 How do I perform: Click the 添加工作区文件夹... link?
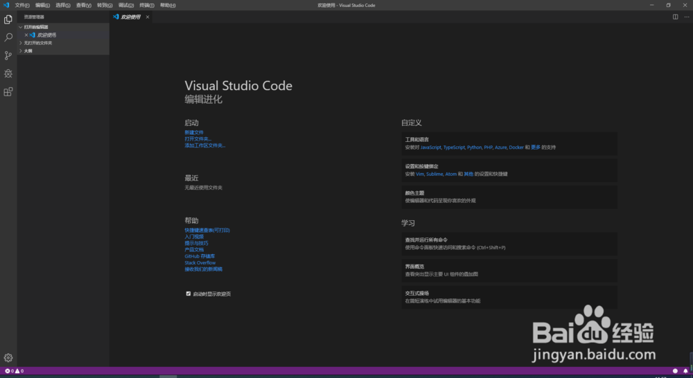tap(205, 145)
